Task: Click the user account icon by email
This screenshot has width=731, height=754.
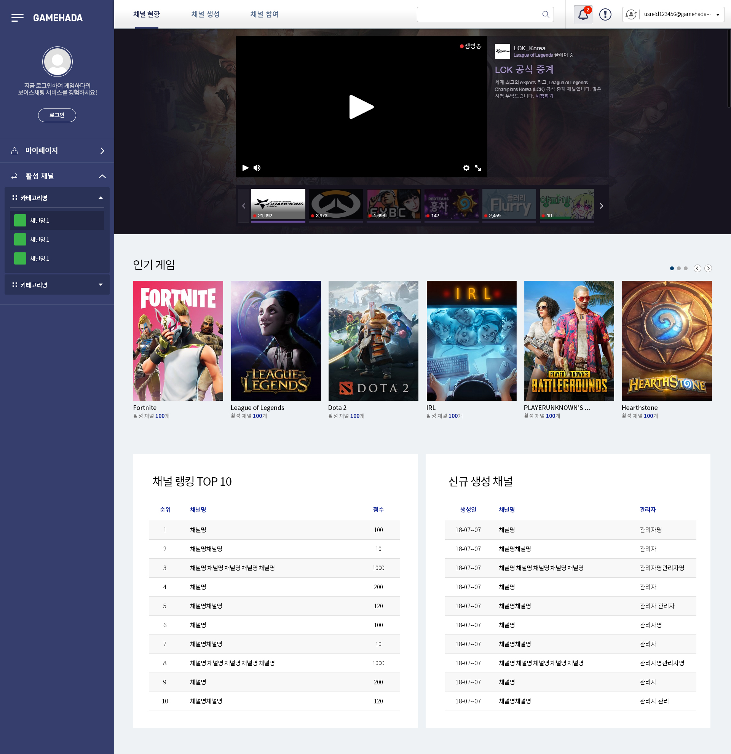Action: [x=631, y=14]
